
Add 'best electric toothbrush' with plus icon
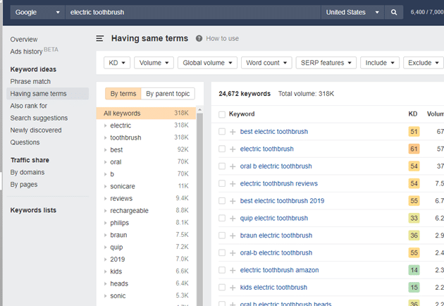(x=233, y=132)
